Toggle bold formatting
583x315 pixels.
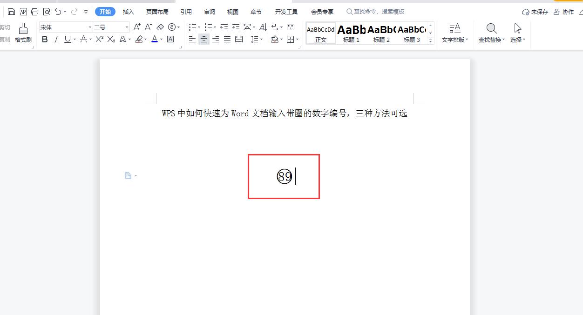(45, 40)
